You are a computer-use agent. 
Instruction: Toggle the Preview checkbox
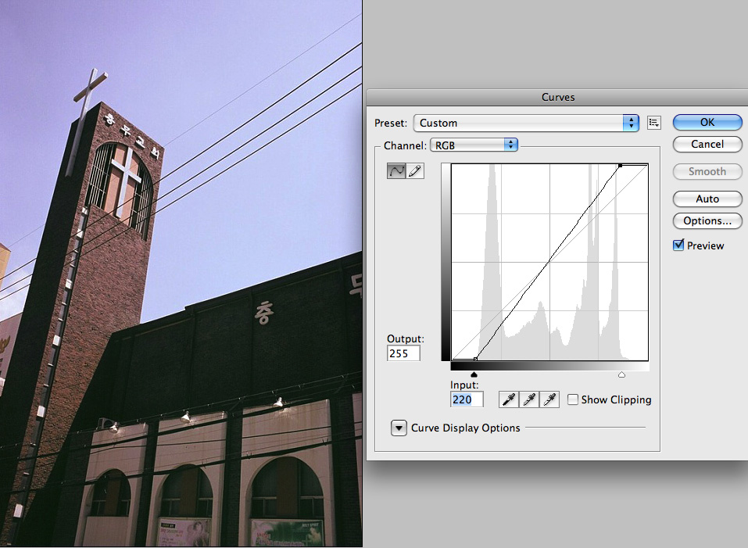pyautogui.click(x=678, y=245)
